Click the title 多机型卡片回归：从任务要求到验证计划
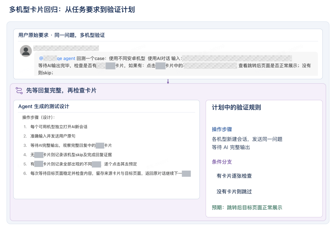 coord(72,10)
